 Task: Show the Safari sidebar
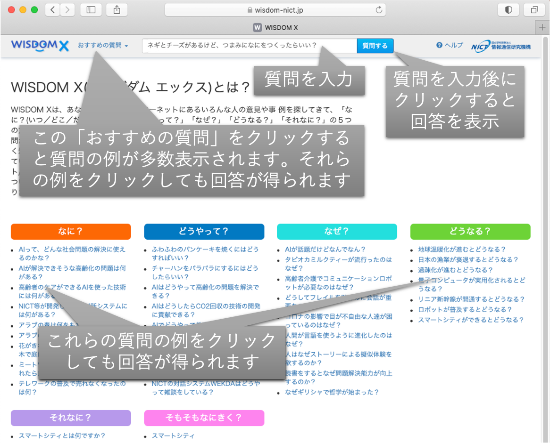(x=91, y=10)
